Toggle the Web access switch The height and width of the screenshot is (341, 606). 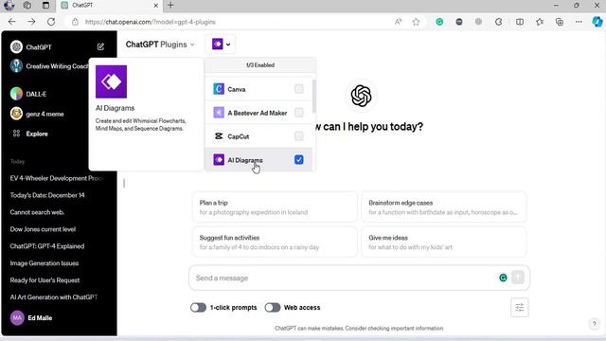[x=273, y=307]
